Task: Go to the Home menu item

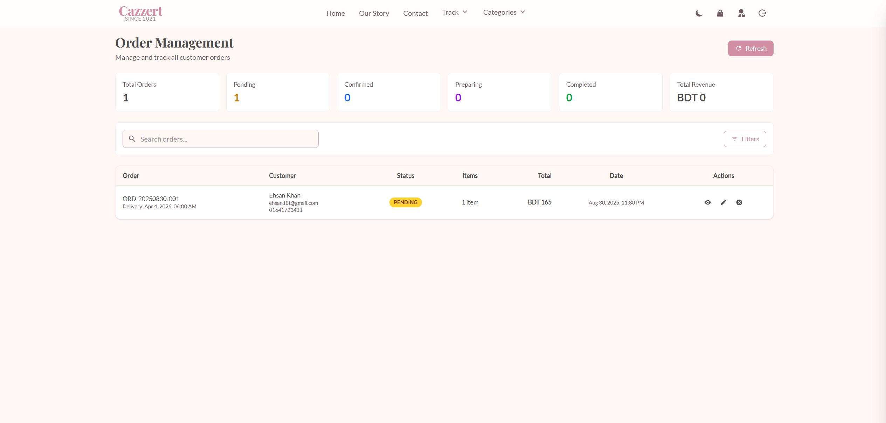Action: 335,13
